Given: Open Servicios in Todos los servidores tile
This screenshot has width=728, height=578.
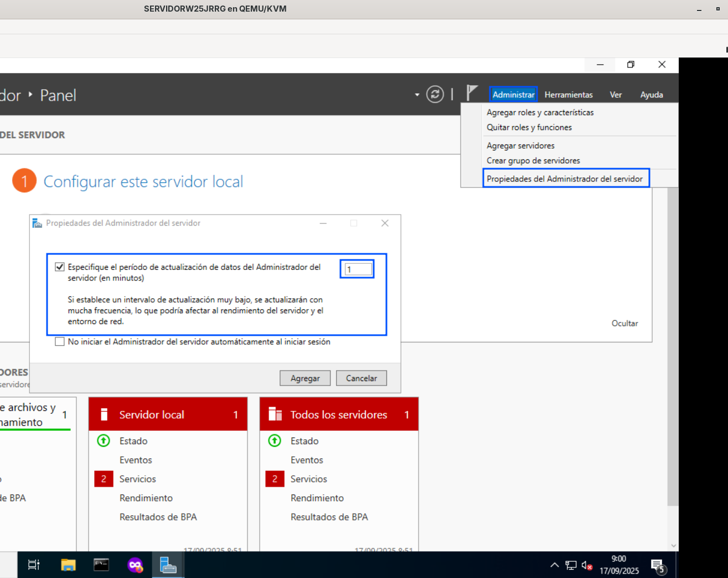Looking at the screenshot, I should coord(309,479).
